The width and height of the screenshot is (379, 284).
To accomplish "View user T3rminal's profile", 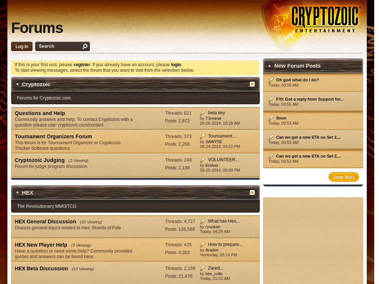I will (213, 118).
